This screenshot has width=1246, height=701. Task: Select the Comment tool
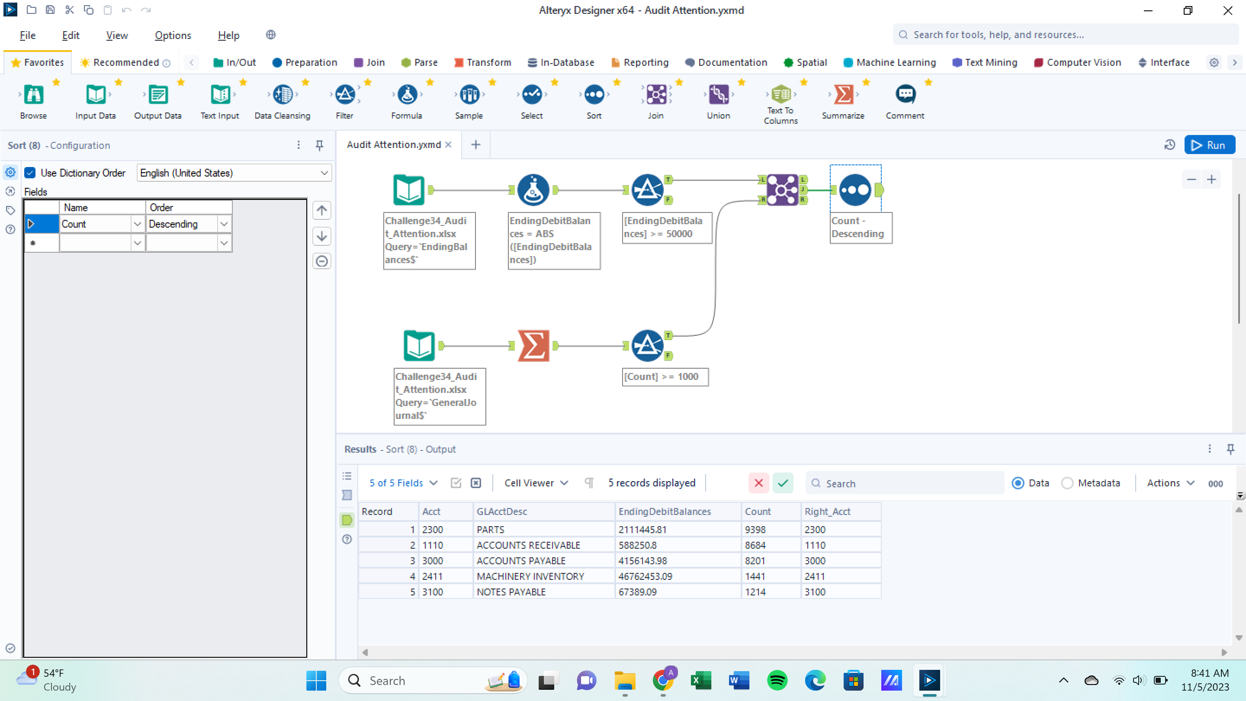click(x=905, y=100)
